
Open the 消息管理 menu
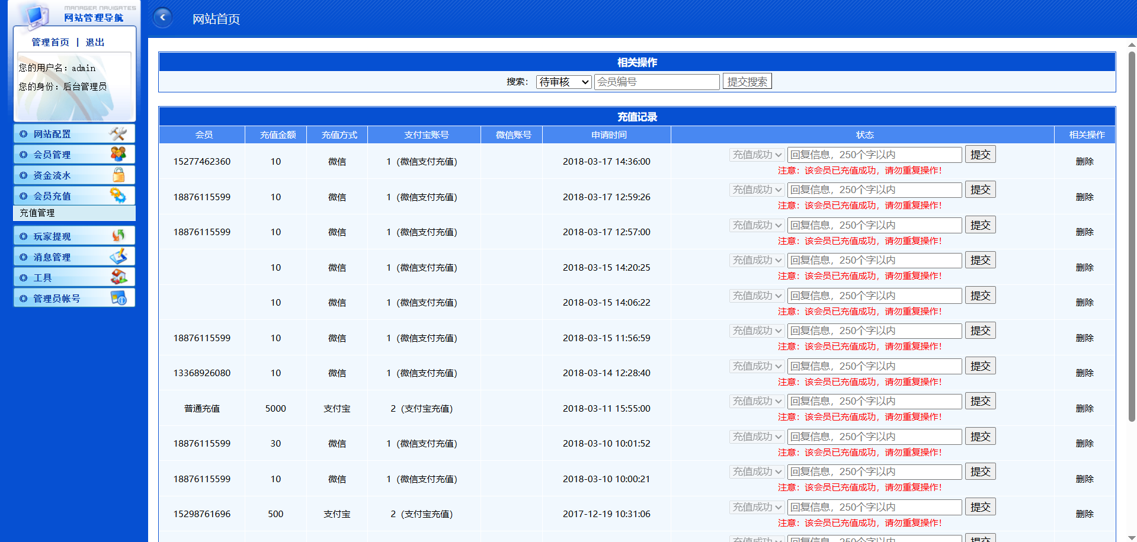(x=74, y=256)
